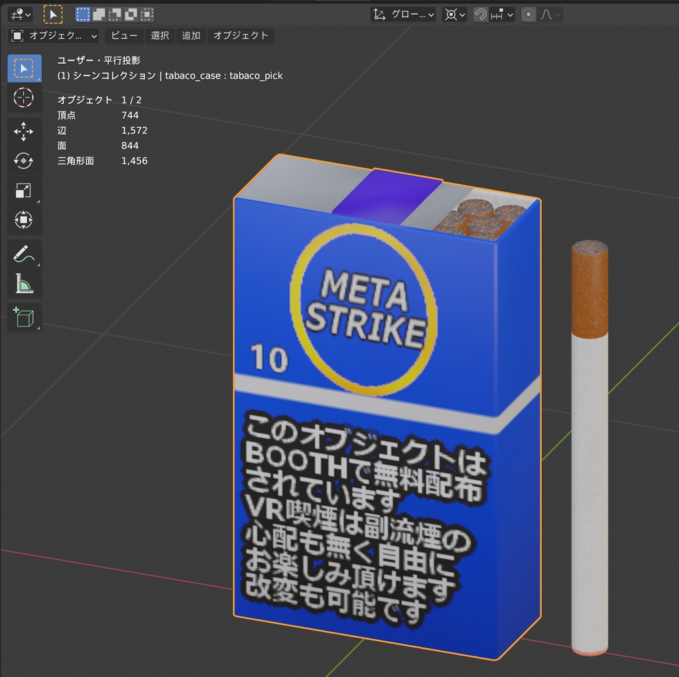Open the オブジェク... mode dropdown
The height and width of the screenshot is (677, 679).
point(53,36)
